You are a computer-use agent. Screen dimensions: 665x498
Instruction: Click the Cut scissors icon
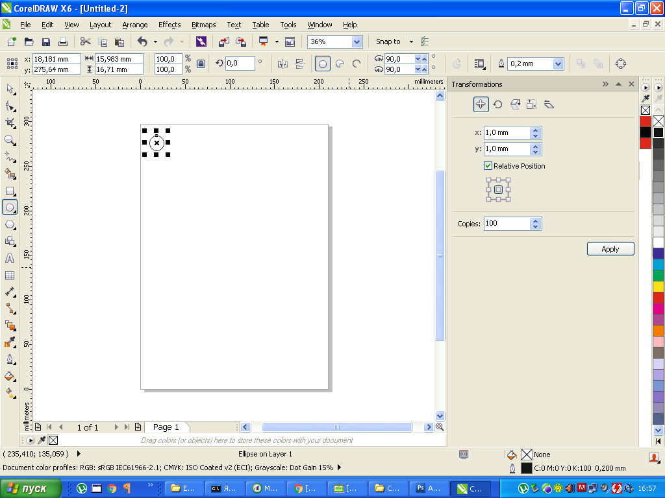[85, 41]
